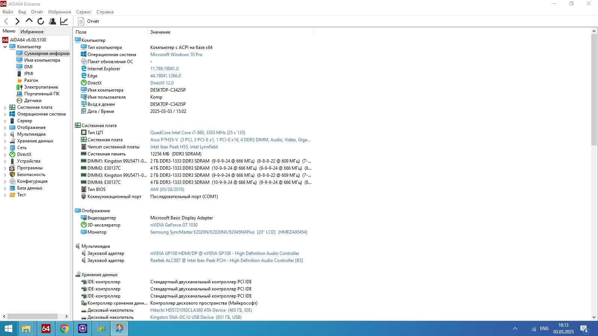Select Суммарная информация tree item
Image resolution: width=598 pixels, height=336 pixels.
47,53
